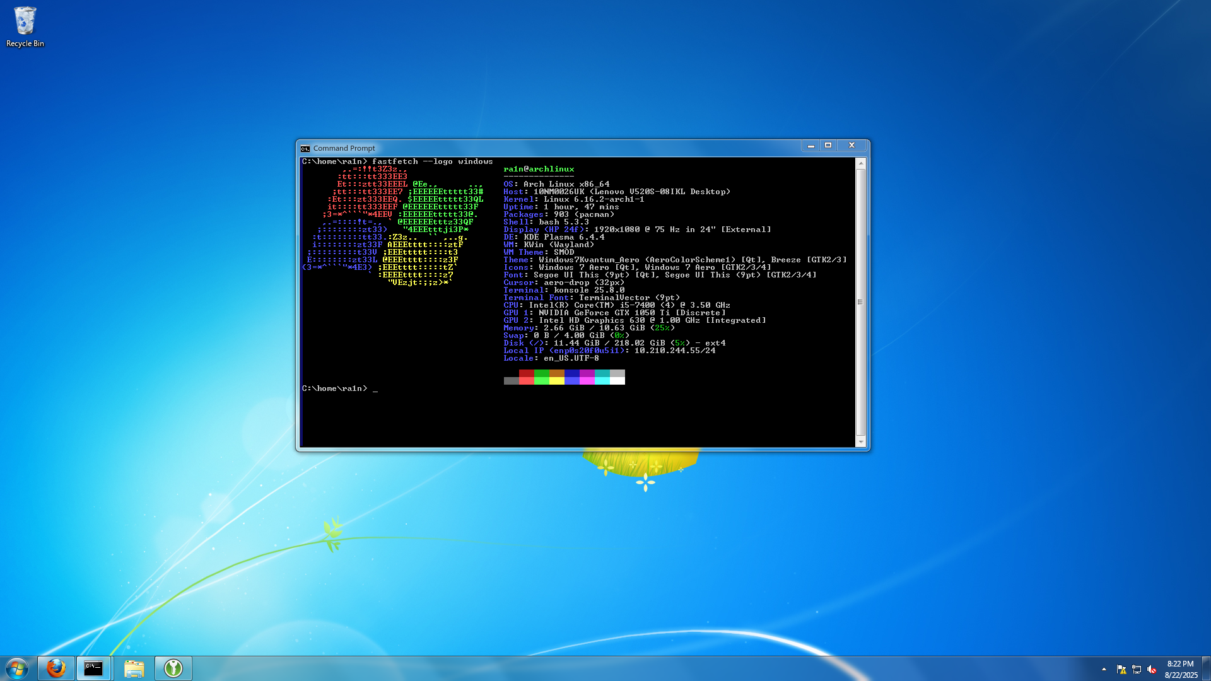Click the "Disk (/): 11.44 GiB" line
The width and height of the screenshot is (1211, 681).
tap(614, 343)
